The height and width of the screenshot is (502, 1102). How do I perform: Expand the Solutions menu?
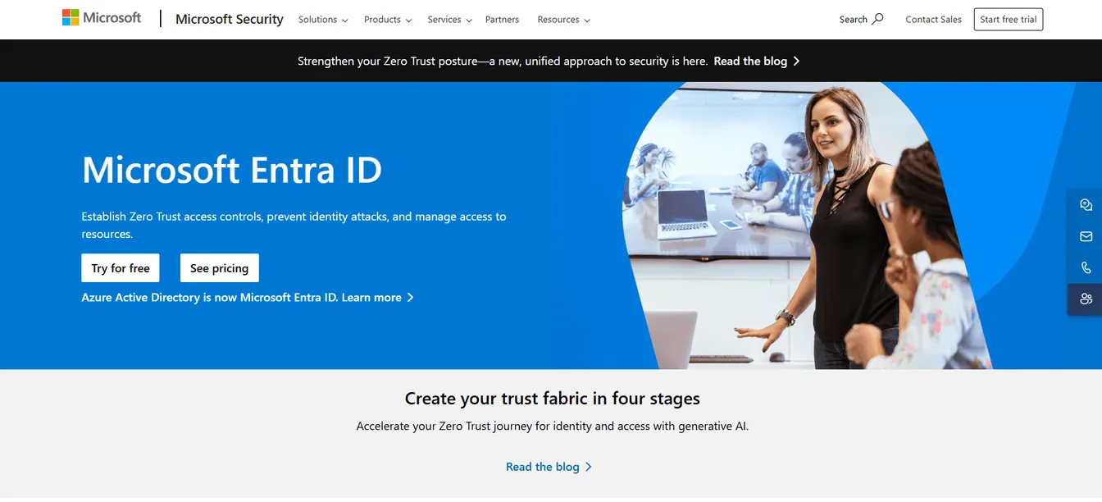click(x=323, y=20)
